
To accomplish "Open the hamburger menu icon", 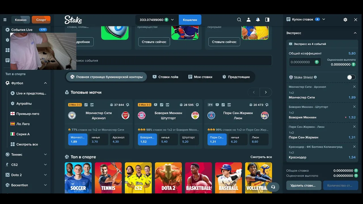I will (5, 20).
